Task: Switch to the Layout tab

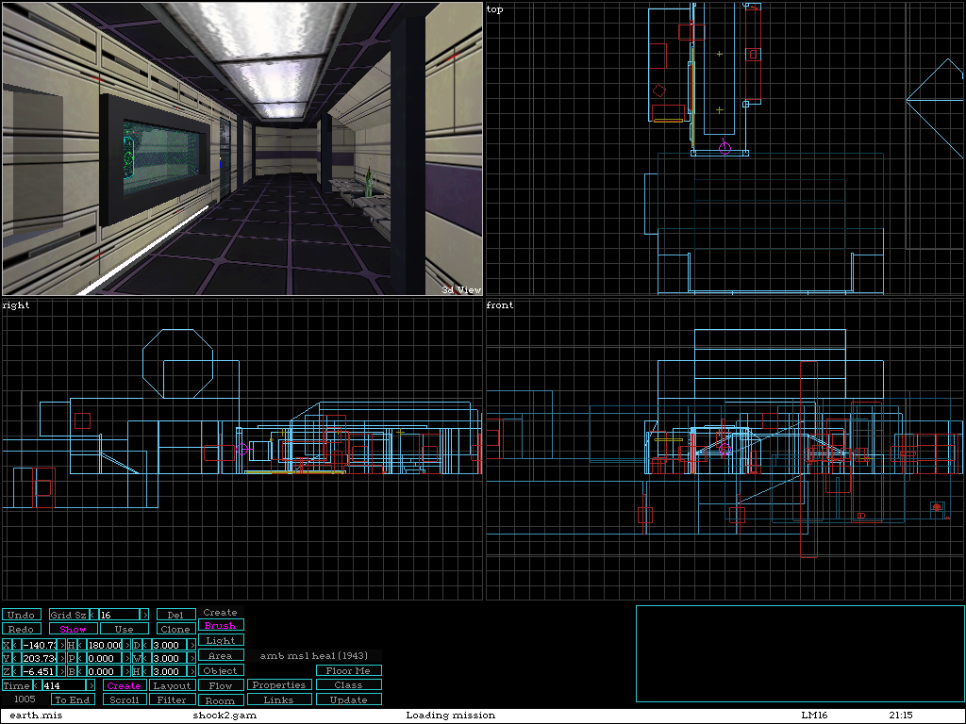Action: pos(172,685)
